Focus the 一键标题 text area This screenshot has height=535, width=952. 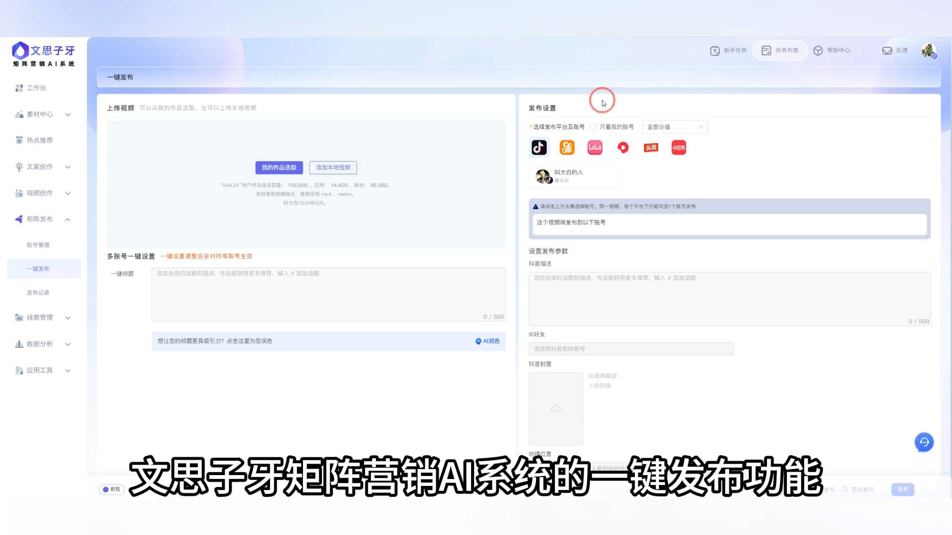click(328, 295)
